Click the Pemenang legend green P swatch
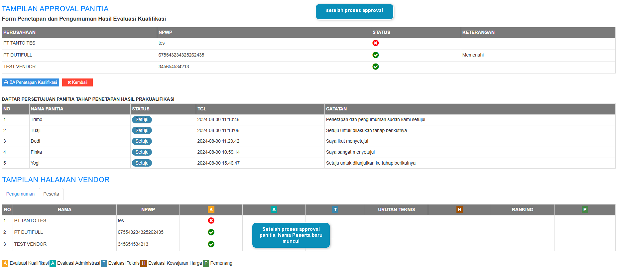The width and height of the screenshot is (617, 277). pos(206,263)
